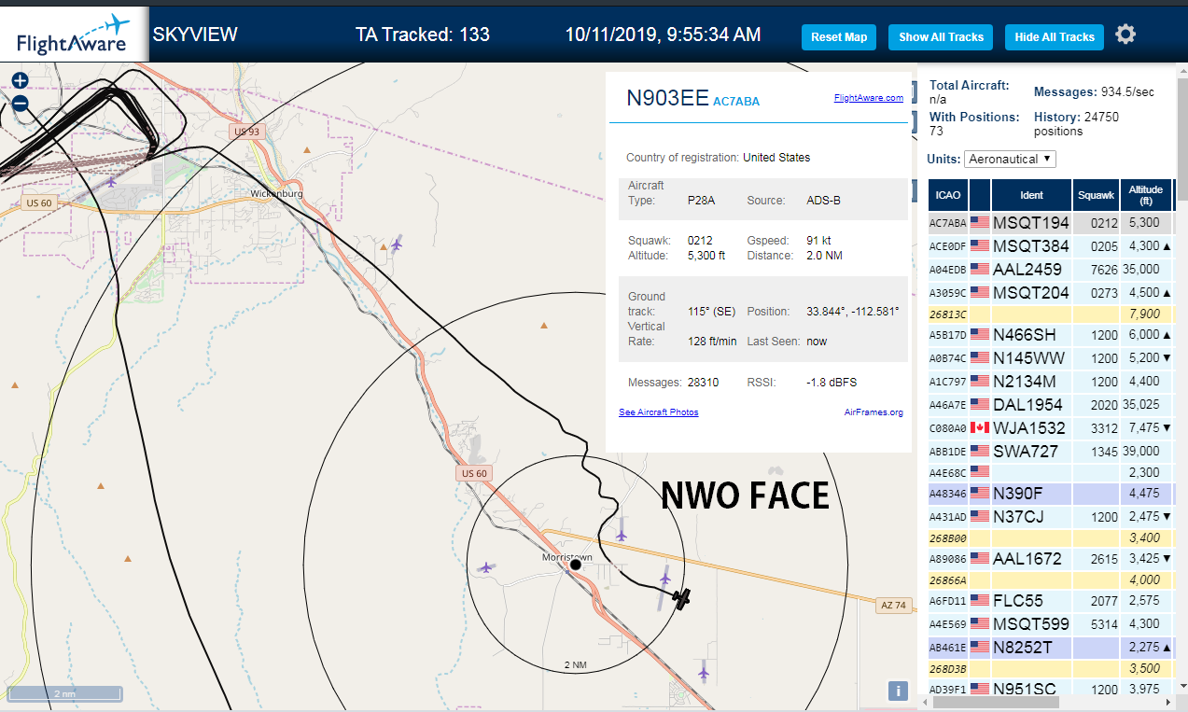This screenshot has width=1188, height=712.
Task: Click the US flag in AAL2459 row
Action: [x=980, y=270]
